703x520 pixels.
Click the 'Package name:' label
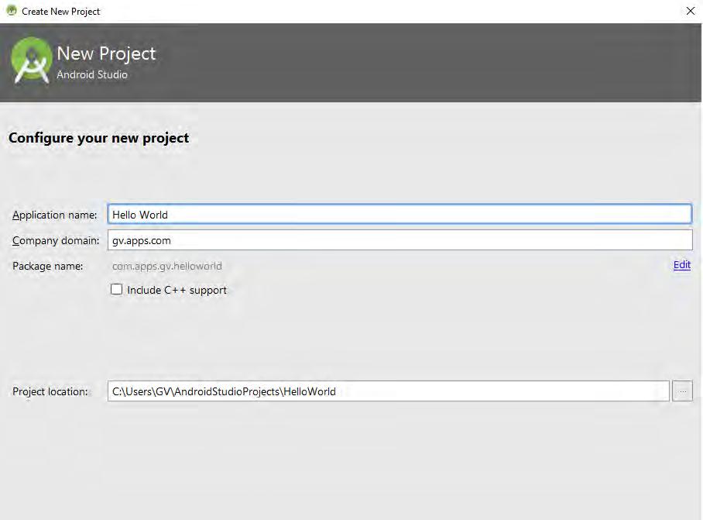(x=47, y=266)
